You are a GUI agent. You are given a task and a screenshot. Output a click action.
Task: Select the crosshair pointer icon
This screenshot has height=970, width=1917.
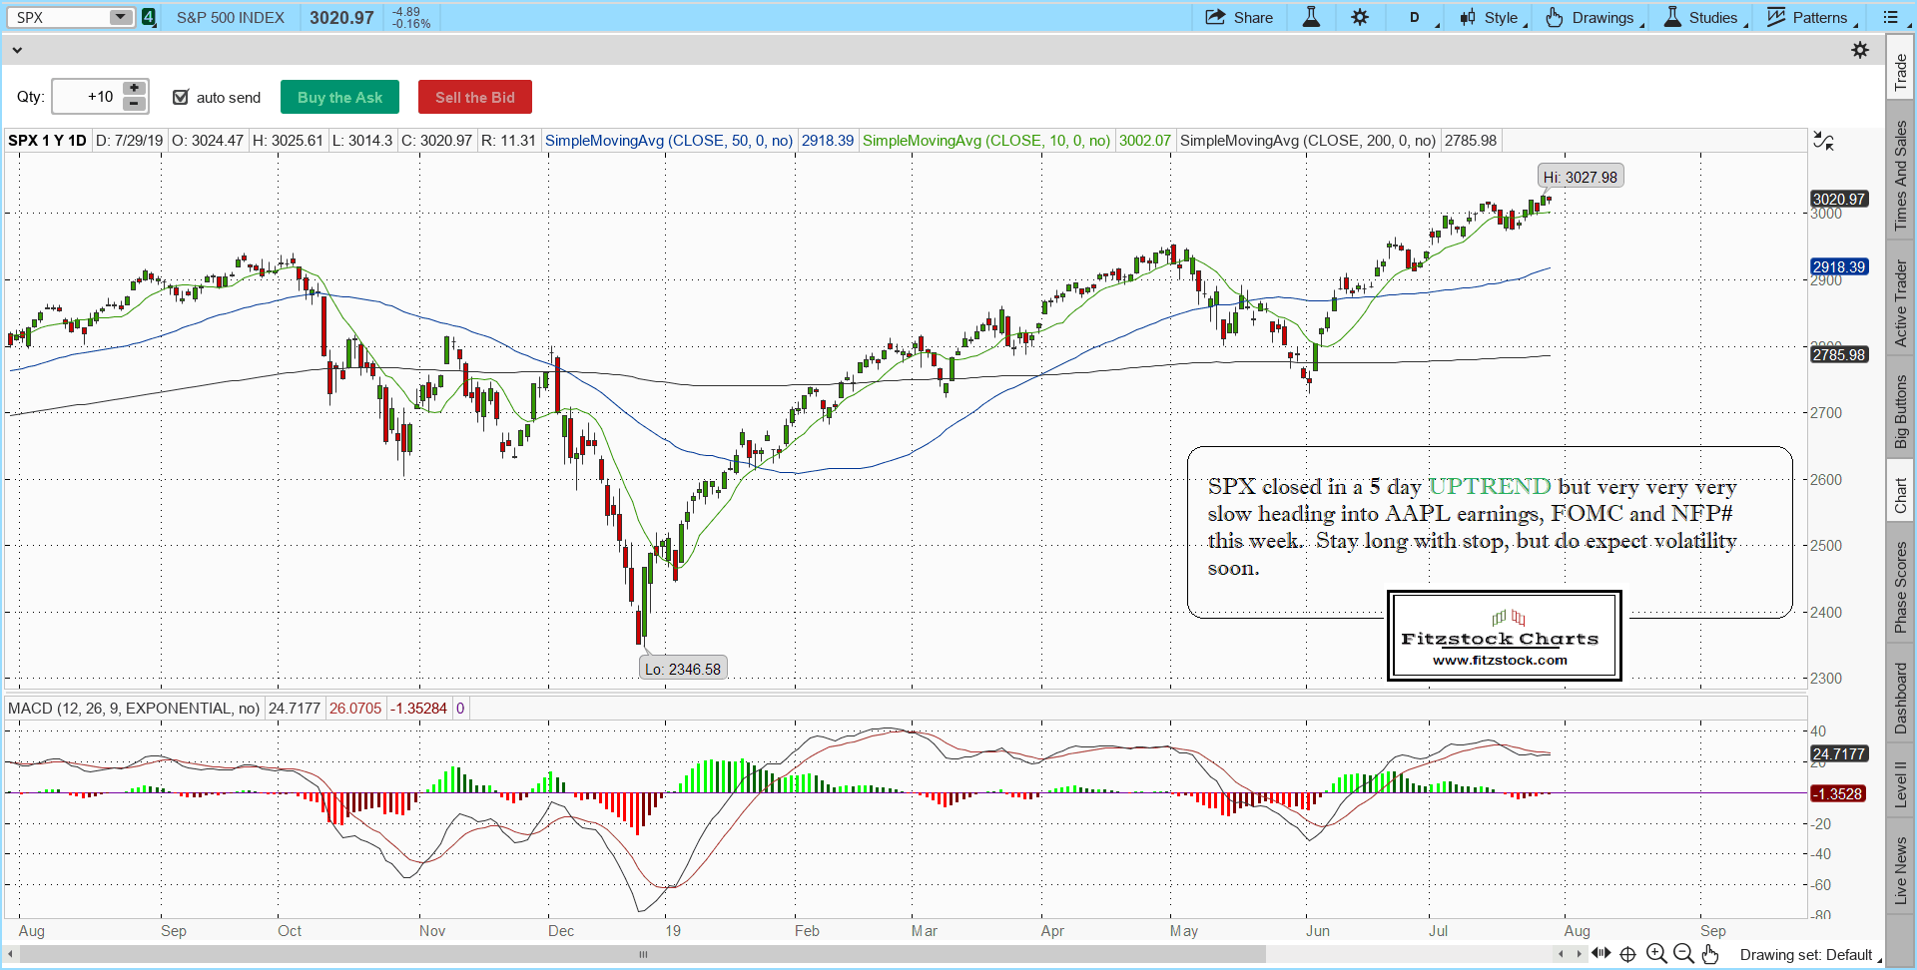(x=1627, y=954)
